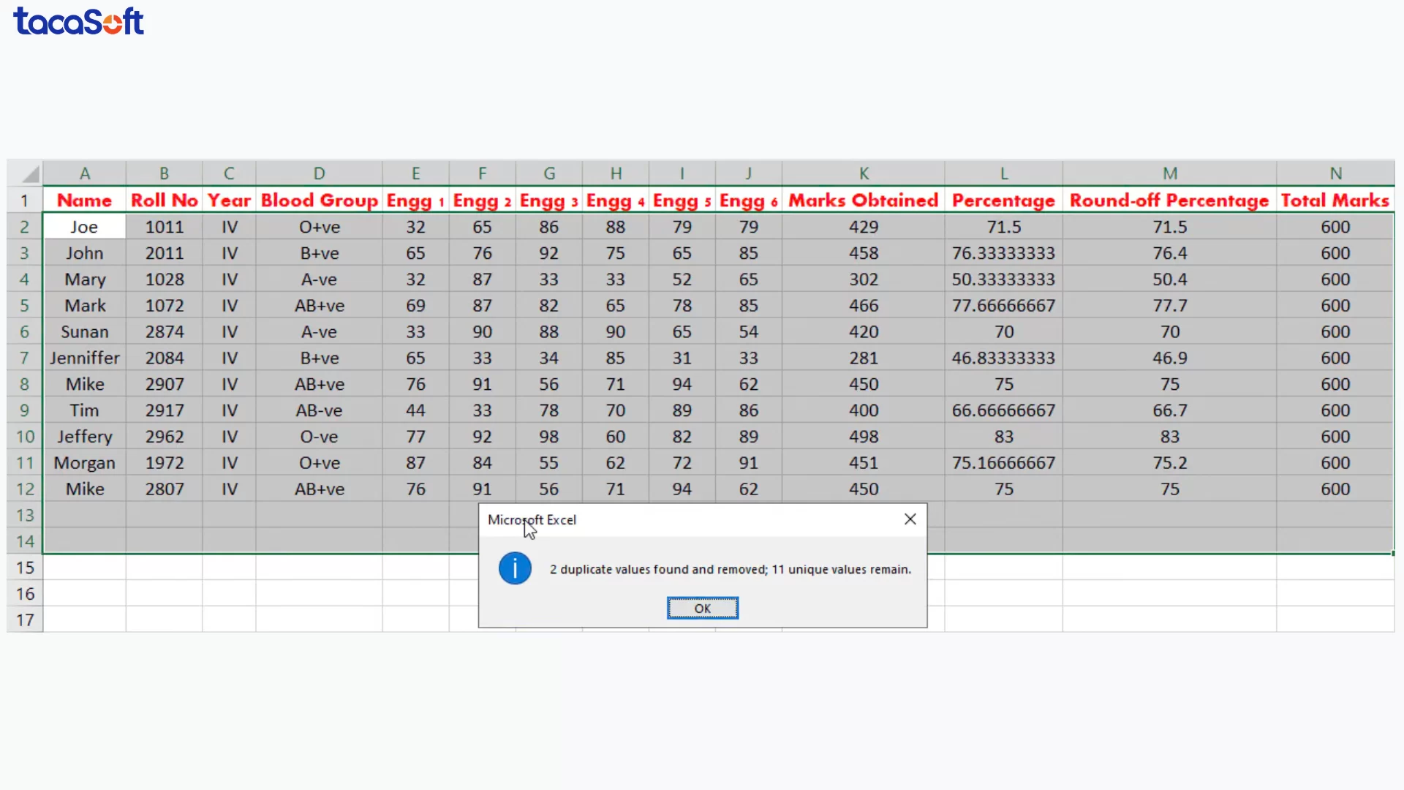Screen dimensions: 1404x790
Task: Select the cell containing 'Morgan'
Action: pyautogui.click(x=85, y=463)
